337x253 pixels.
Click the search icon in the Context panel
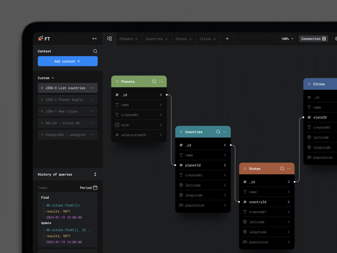point(95,51)
